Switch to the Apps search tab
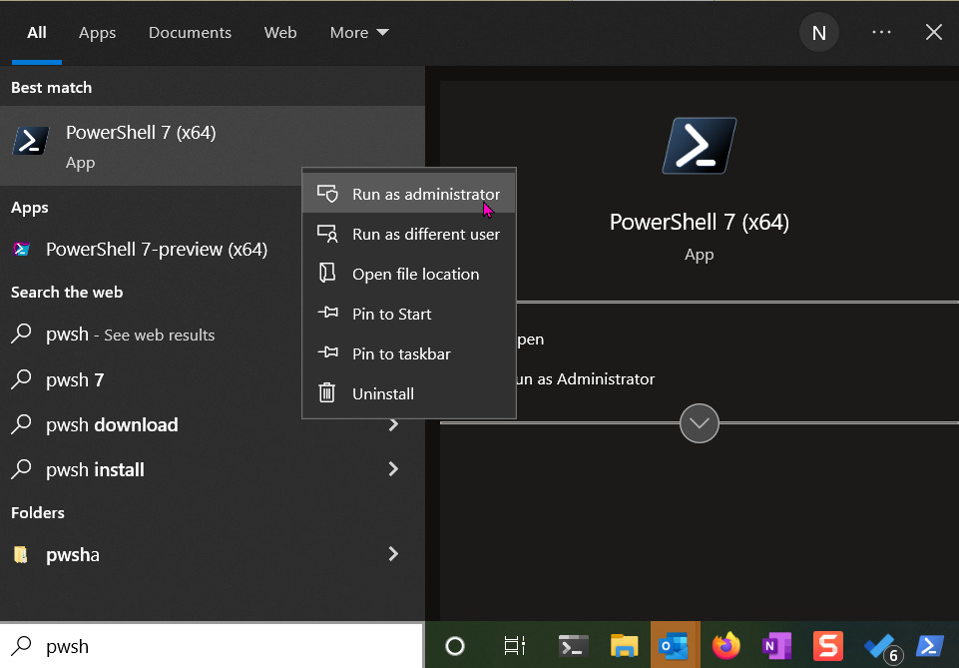The height and width of the screenshot is (668, 959). click(97, 32)
